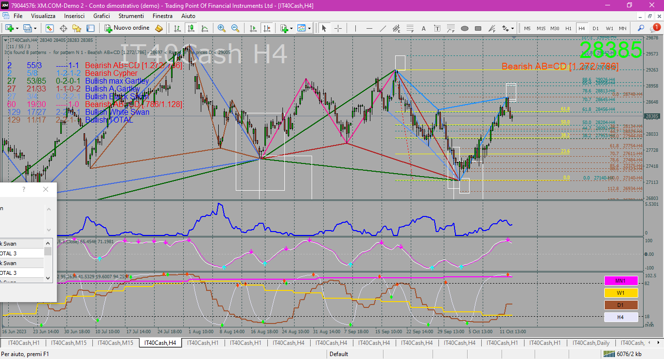Select the text label 'T' tool
The image size is (664, 359).
(437, 28)
